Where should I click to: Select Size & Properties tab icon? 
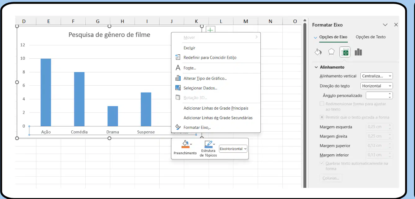point(345,52)
